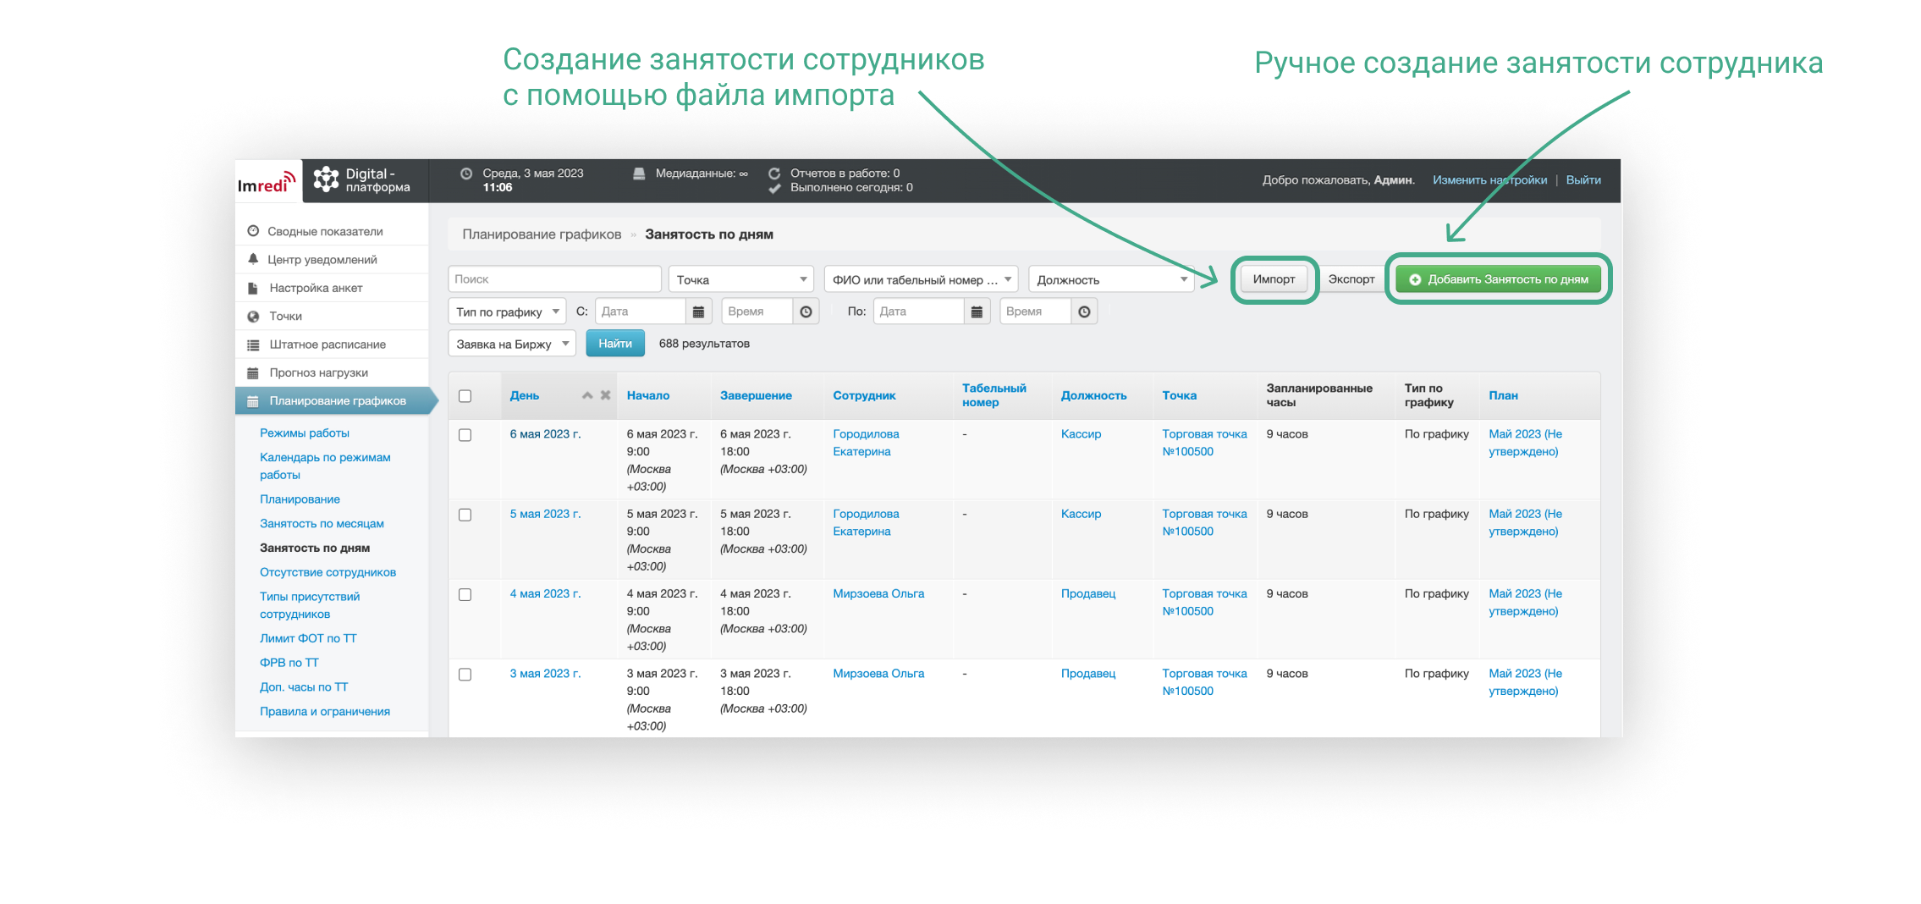Image resolution: width=1921 pixels, height=904 pixels.
Task: Go to Лимит ФОТ по ТТ
Action: point(308,638)
